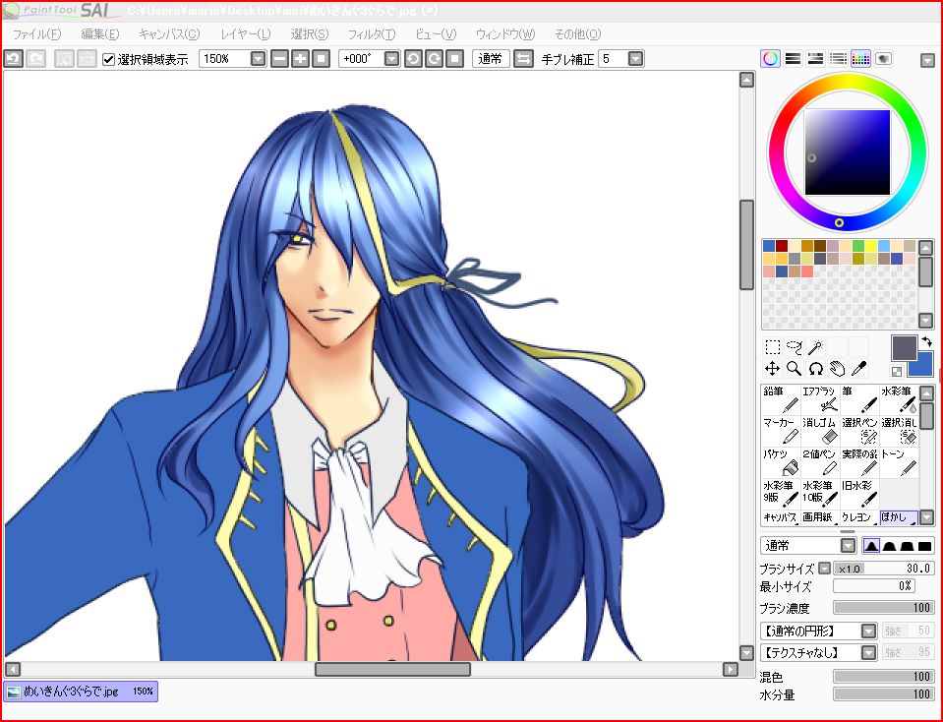The height and width of the screenshot is (722, 943).
Task: Choose the 筆 brush tool
Action: 860,399
